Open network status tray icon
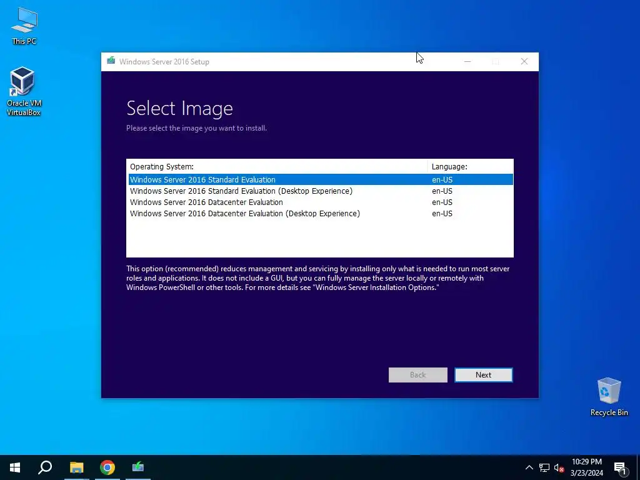The width and height of the screenshot is (640, 480). 544,467
